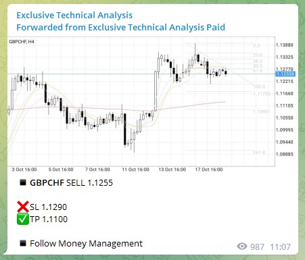Viewport: 305px width, 260px height.
Task: Click the view count 987
Action: [257, 247]
